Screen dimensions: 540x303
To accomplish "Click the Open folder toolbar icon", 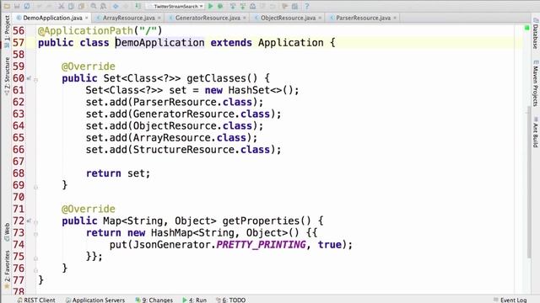I will tap(7, 6).
